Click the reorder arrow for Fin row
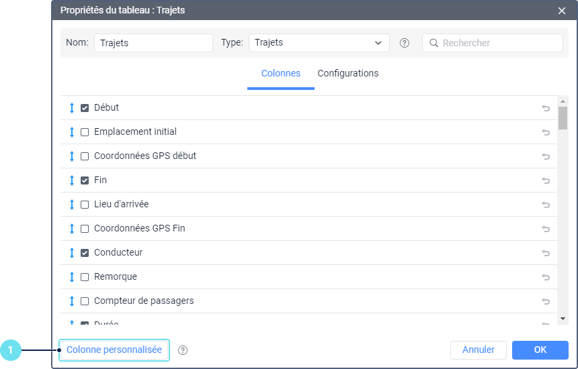578x369 pixels. point(72,180)
